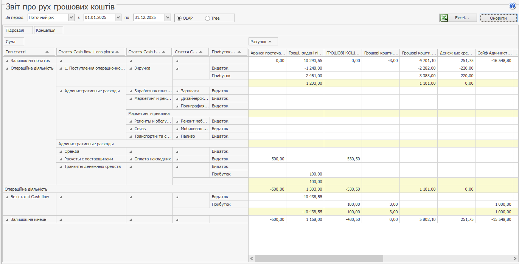Click the Концепція filter field
Image resolution: width=519 pixels, height=264 pixels.
click(48, 30)
